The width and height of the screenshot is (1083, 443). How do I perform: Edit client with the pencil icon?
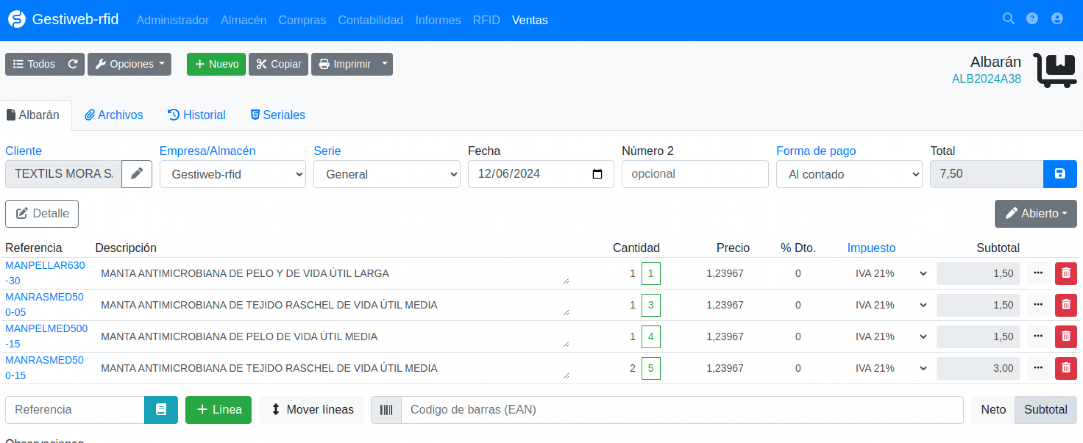[x=137, y=174]
